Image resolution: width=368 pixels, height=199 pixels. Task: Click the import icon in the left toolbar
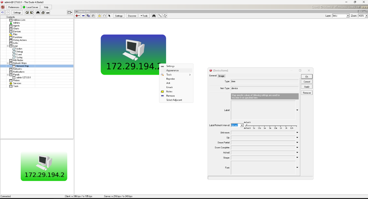tap(27, 13)
